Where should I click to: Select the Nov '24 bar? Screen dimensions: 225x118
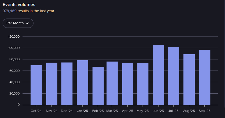tap(52, 84)
